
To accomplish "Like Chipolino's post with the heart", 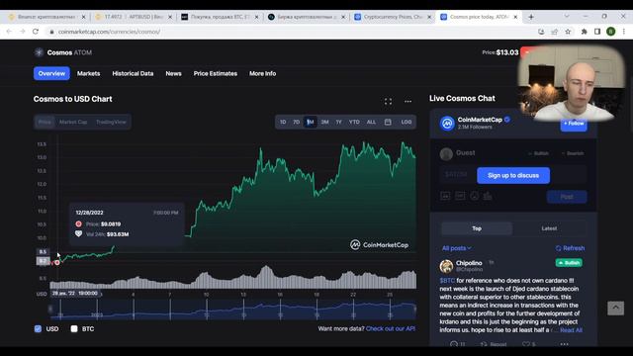I will tap(529, 344).
